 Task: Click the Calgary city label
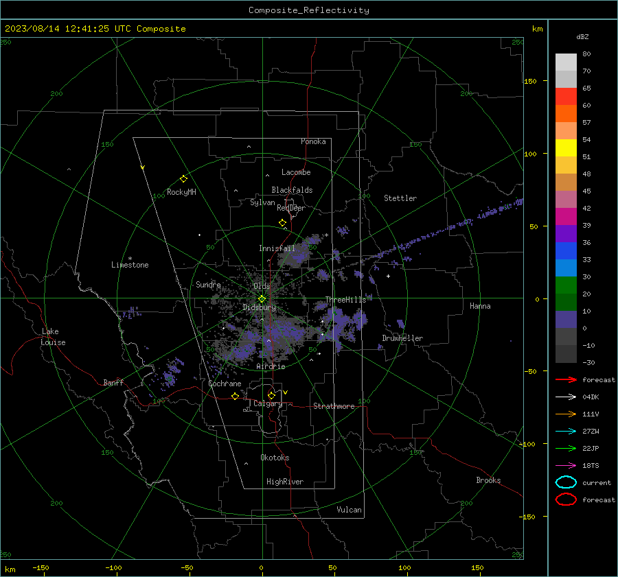(x=268, y=403)
